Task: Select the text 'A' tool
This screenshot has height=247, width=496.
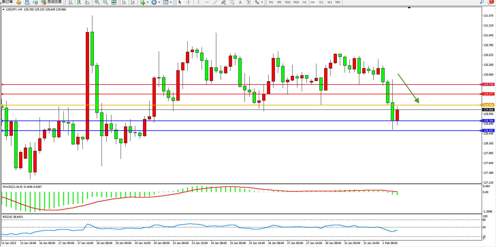Action: [x=240, y=2]
